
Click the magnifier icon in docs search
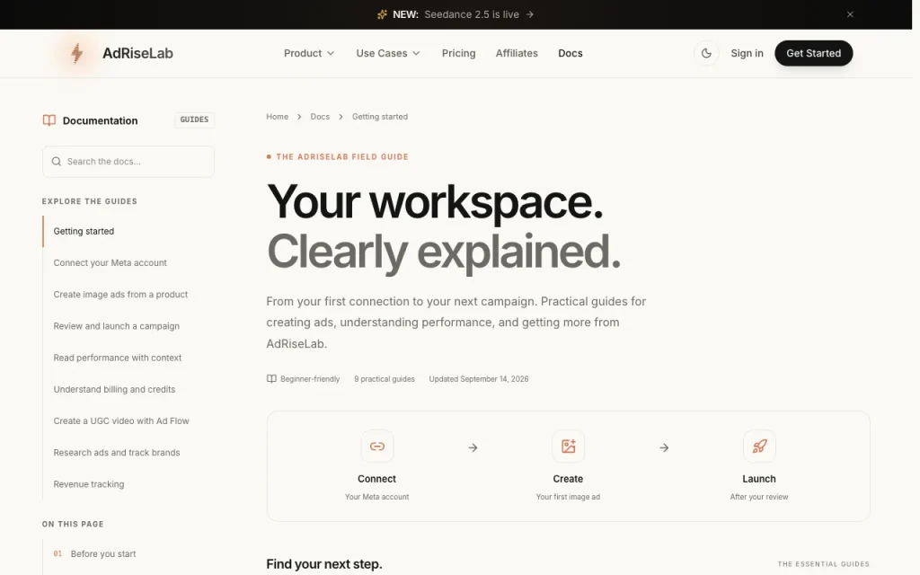pyautogui.click(x=57, y=162)
